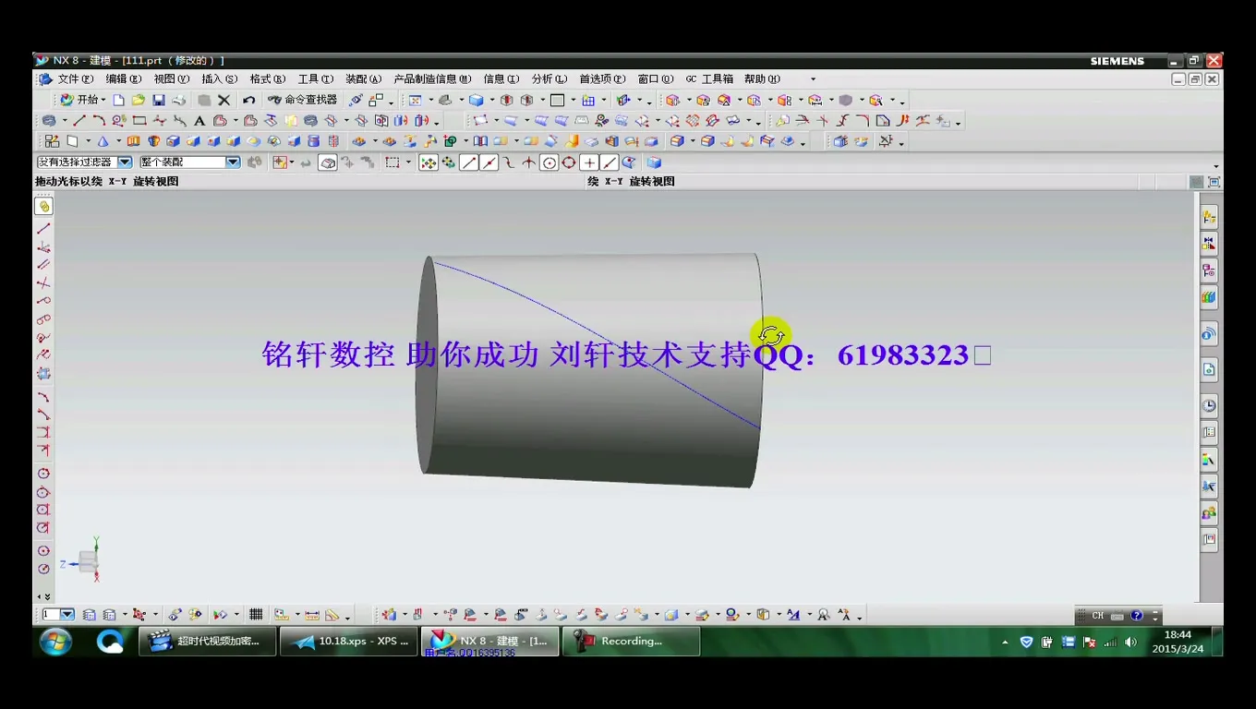Open the selection filter dropdown (没有选择过滤器)
Image resolution: width=1256 pixels, height=709 pixels.
[124, 162]
